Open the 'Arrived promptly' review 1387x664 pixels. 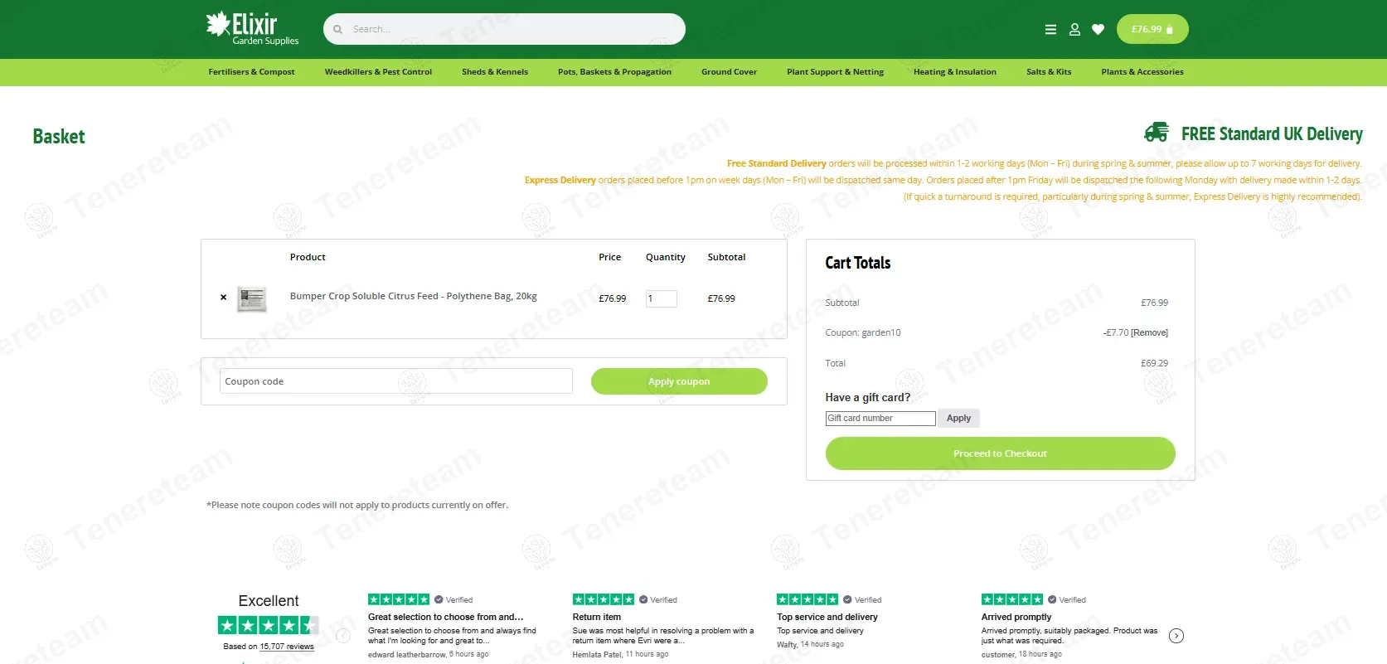pos(1016,617)
